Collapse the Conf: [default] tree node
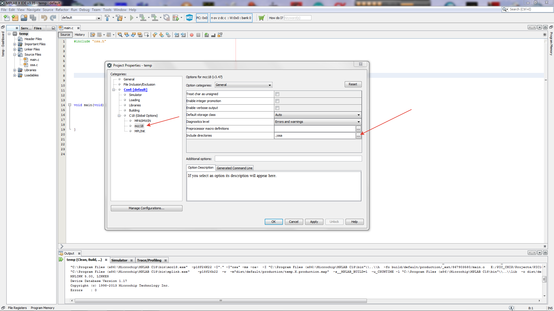Screen dimensions: 554x311 [x=114, y=90]
